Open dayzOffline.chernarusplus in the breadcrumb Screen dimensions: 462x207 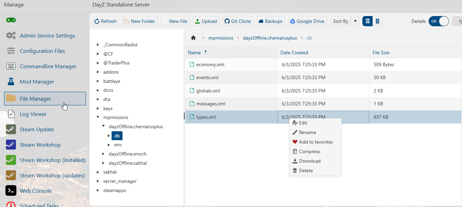pos(270,38)
